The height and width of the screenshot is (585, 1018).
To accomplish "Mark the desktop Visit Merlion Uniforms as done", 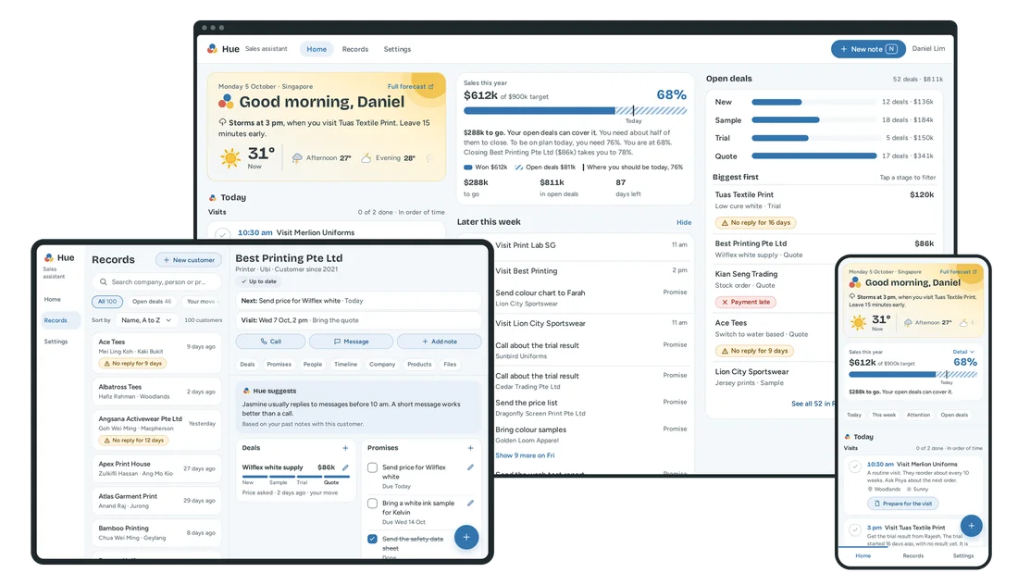I will tap(223, 233).
